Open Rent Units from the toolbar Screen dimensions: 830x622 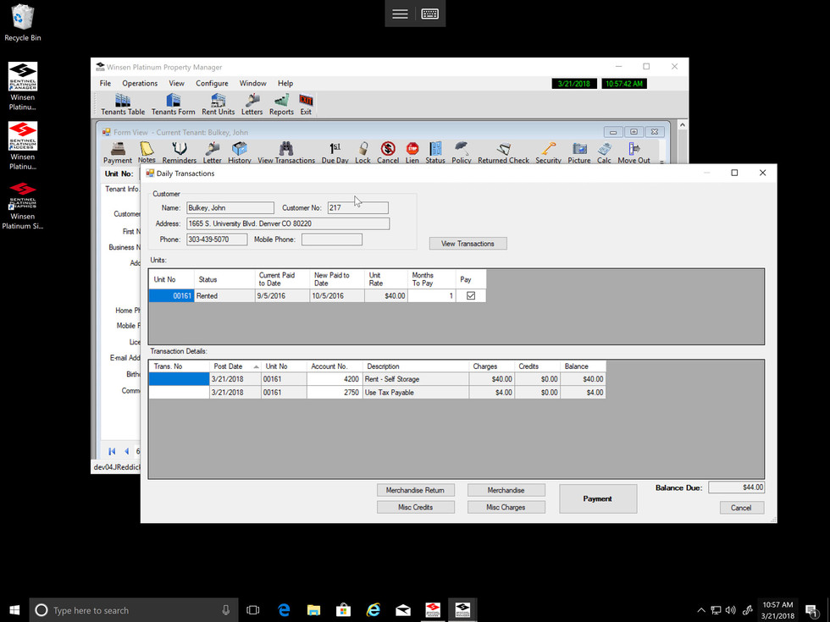[x=219, y=104]
